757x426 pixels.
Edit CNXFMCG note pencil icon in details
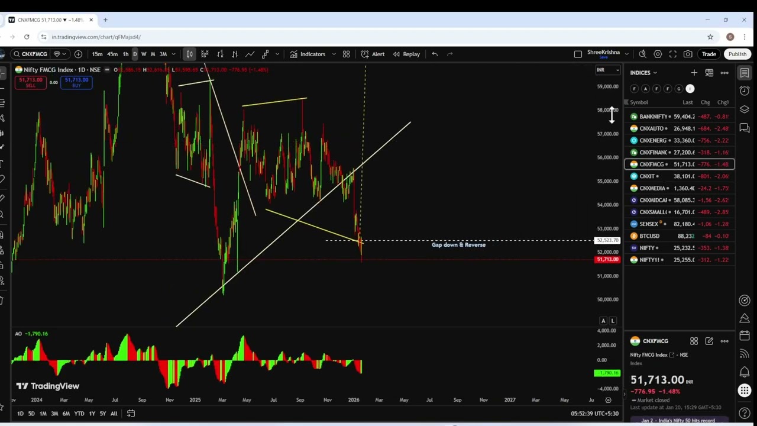click(709, 341)
